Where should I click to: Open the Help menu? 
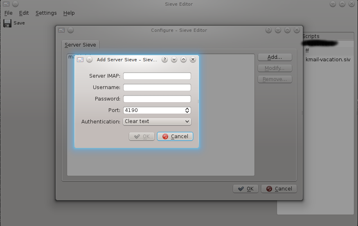pyautogui.click(x=69, y=13)
